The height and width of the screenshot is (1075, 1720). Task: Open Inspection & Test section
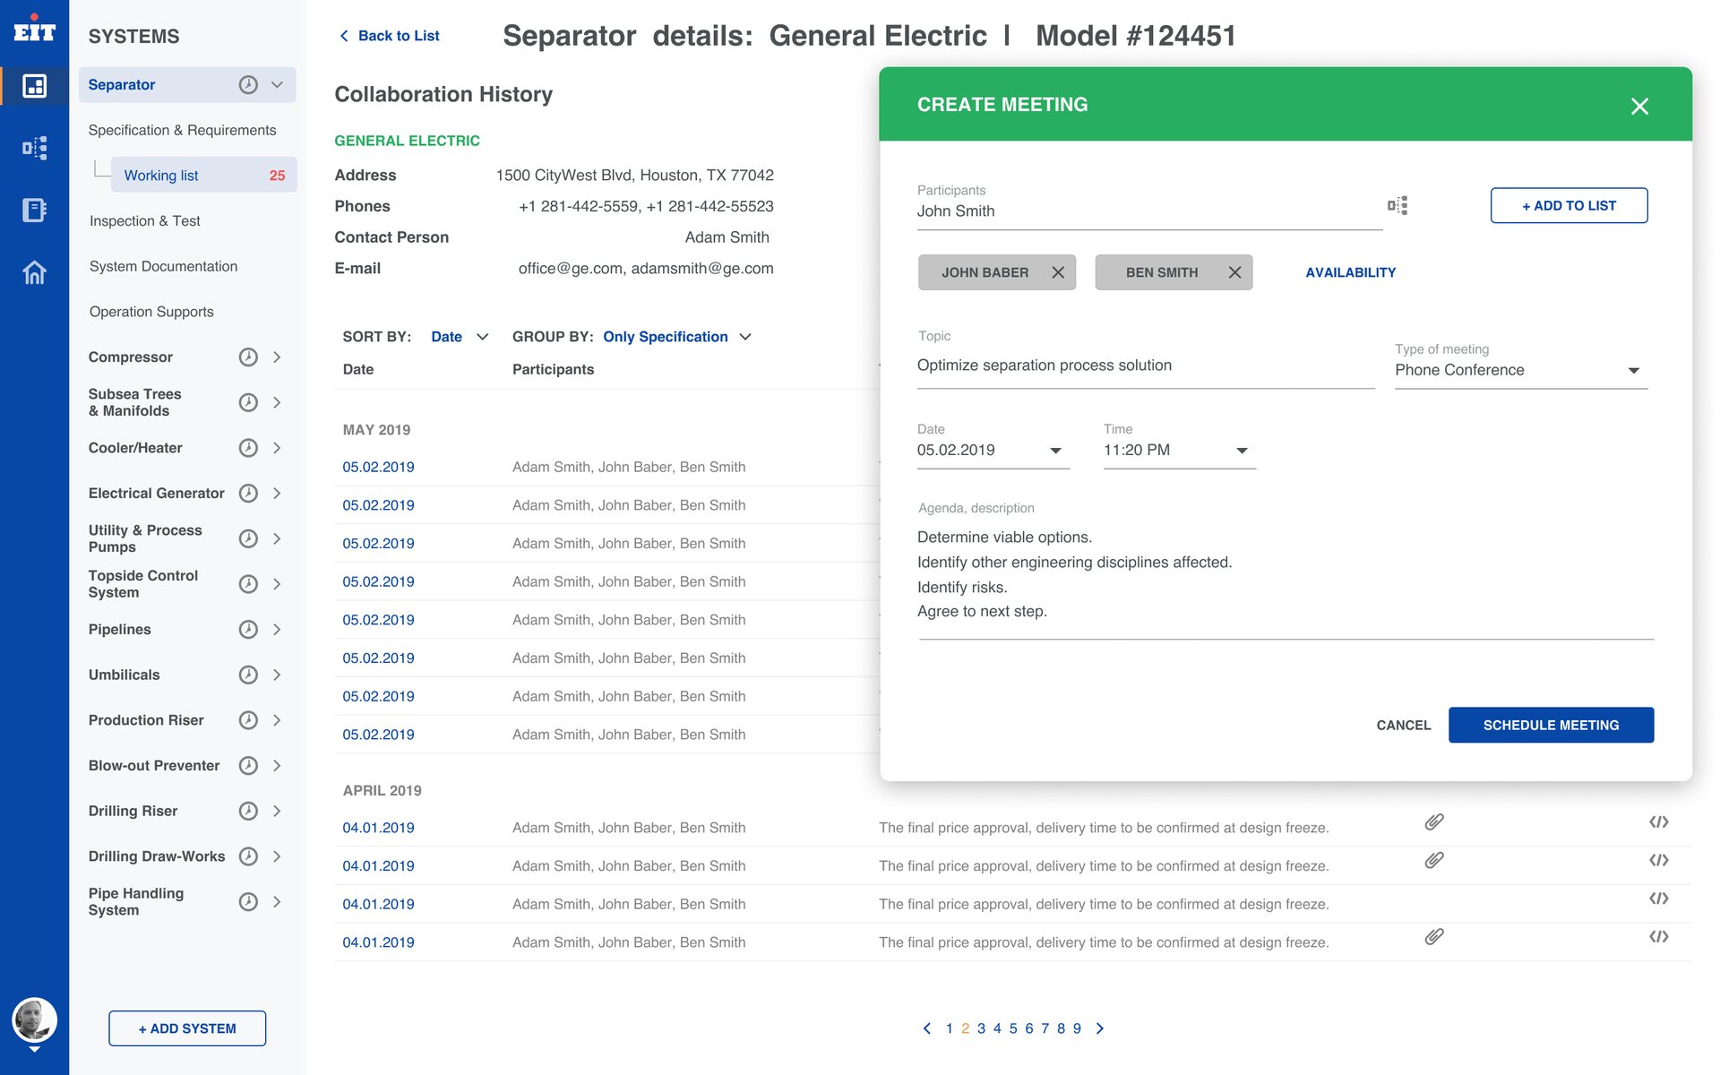coord(145,221)
